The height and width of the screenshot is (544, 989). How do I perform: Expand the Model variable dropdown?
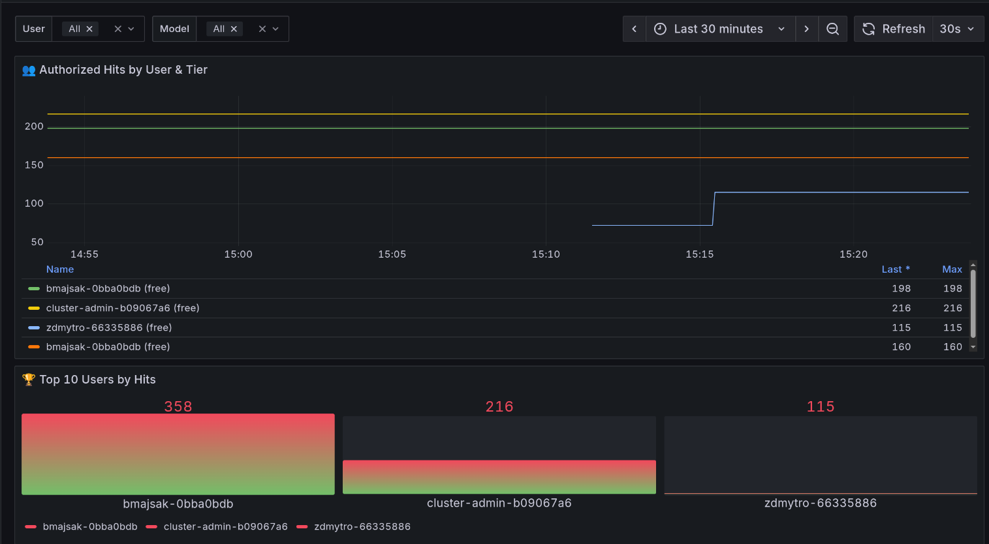click(x=275, y=29)
